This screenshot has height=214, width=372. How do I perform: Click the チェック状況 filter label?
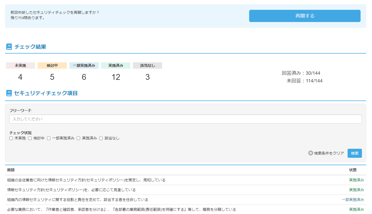click(20, 133)
